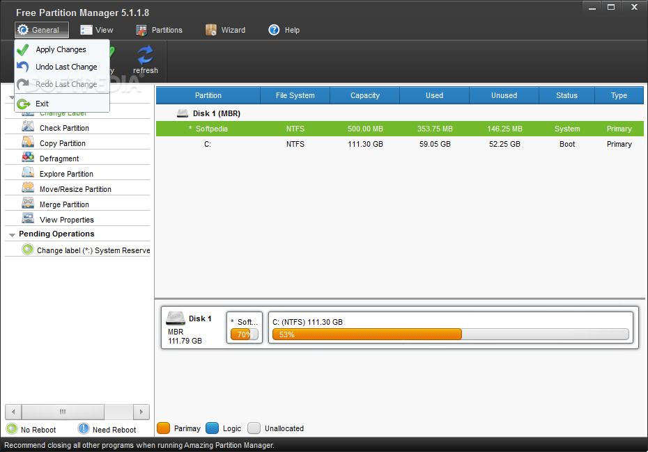
Task: Click the Disk 1 drive icon in disk map
Action: pyautogui.click(x=175, y=318)
